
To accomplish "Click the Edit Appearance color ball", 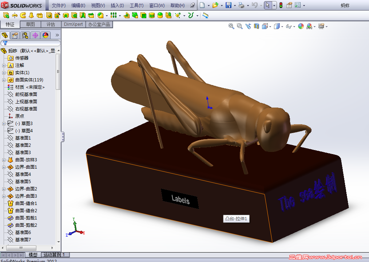I will (x=301, y=26).
